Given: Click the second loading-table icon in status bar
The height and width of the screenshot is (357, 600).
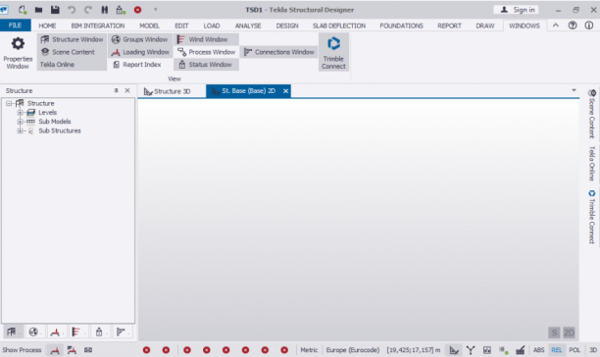Looking at the screenshot, I should [72, 350].
